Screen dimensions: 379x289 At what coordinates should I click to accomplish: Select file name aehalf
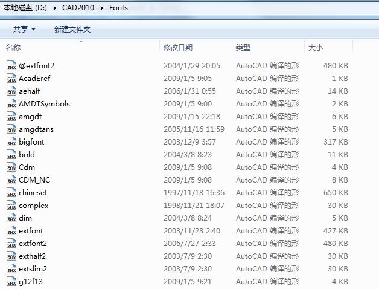pos(29,91)
